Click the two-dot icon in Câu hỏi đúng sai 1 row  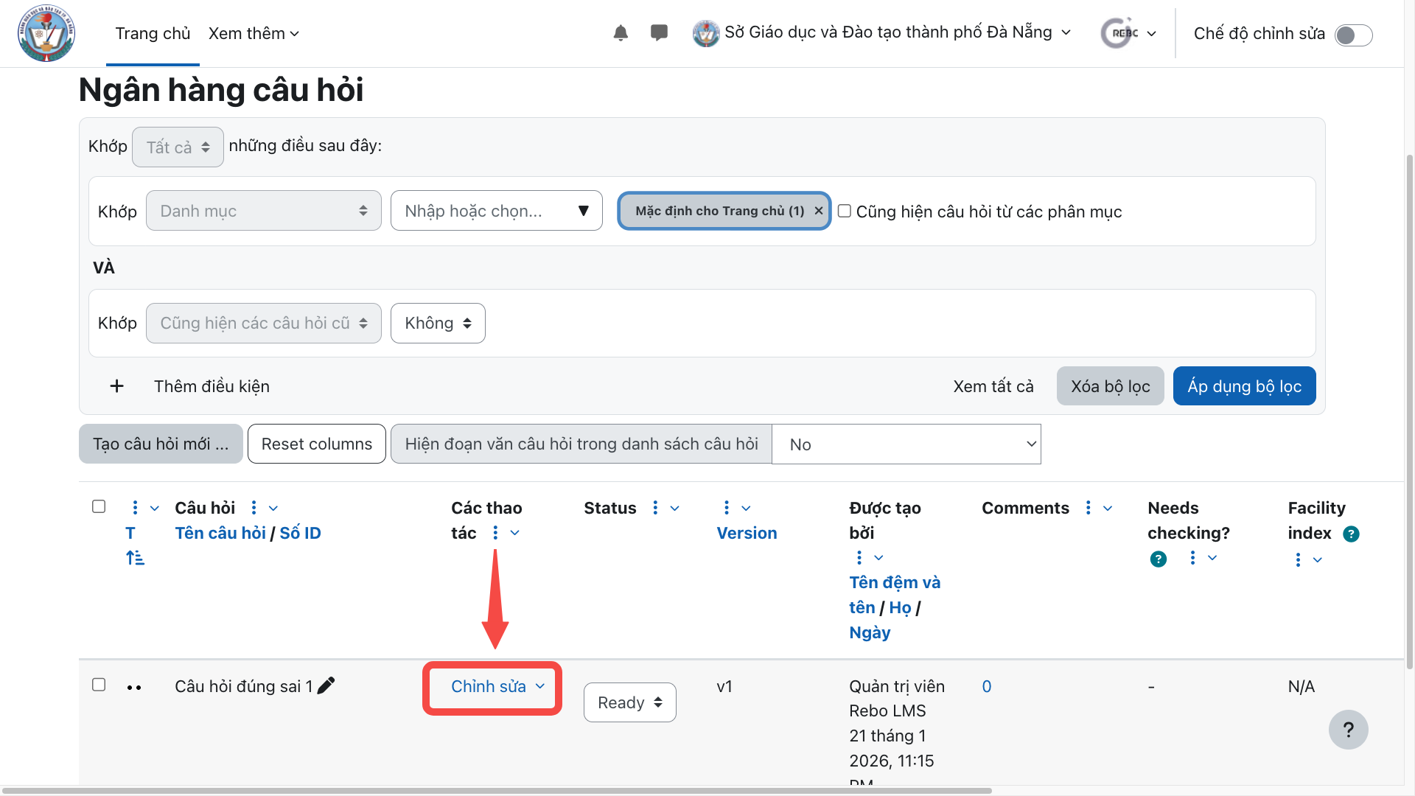134,688
